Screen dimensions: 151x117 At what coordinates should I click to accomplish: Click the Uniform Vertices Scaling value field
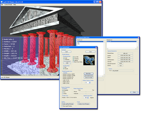click(87, 82)
